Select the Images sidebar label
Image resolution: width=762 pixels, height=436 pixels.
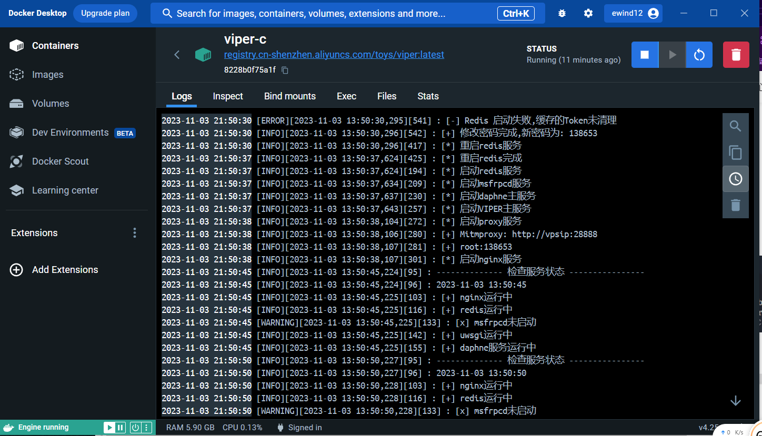point(48,75)
